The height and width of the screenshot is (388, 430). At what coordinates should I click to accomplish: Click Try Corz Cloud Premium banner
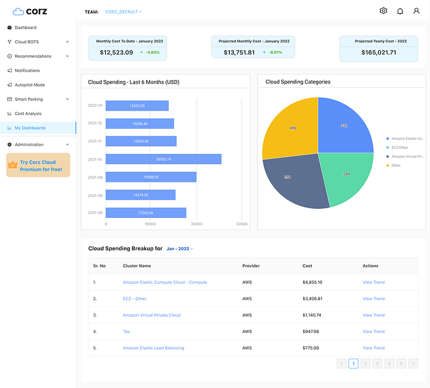click(x=38, y=165)
